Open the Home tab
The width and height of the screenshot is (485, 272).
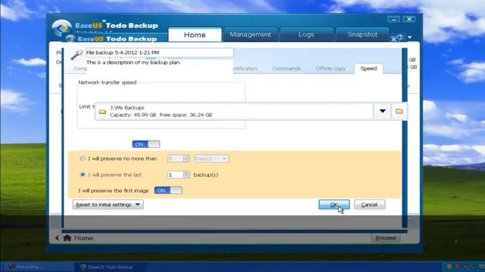[x=195, y=35]
